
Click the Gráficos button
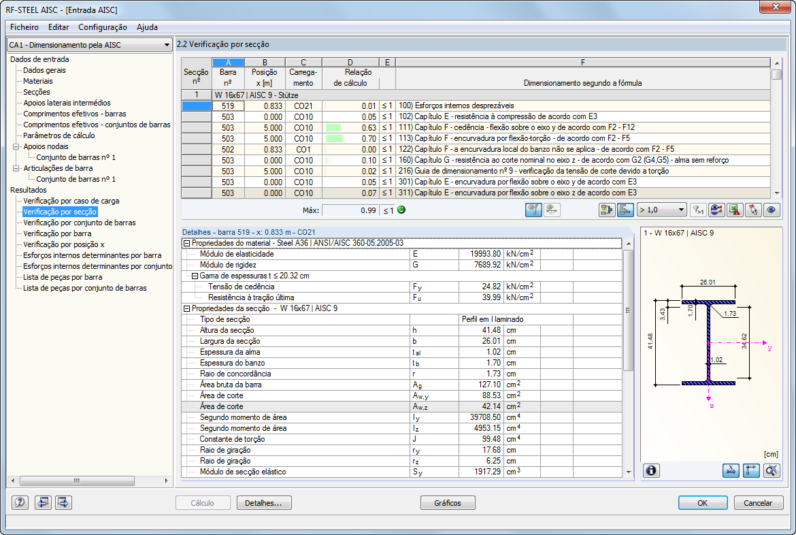pyautogui.click(x=448, y=503)
